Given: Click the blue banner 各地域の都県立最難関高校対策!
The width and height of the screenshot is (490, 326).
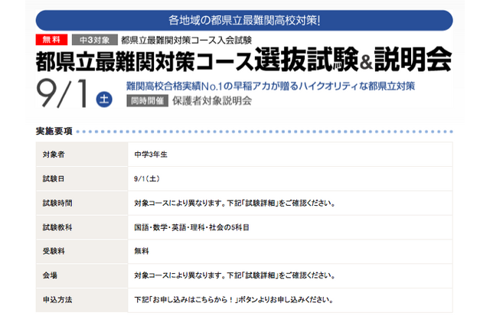Looking at the screenshot, I should point(244,21).
